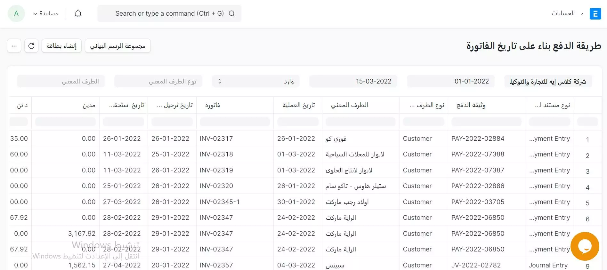Click row number 5 cell
Viewport: 607px width, 270px height.
tap(587, 203)
